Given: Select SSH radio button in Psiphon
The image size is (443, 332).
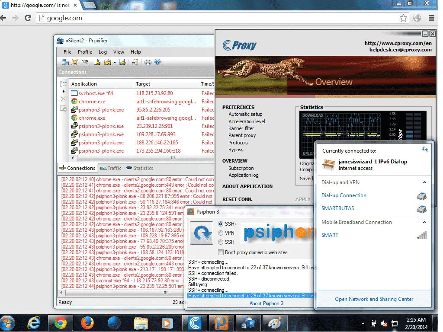Looking at the screenshot, I should pos(221,242).
